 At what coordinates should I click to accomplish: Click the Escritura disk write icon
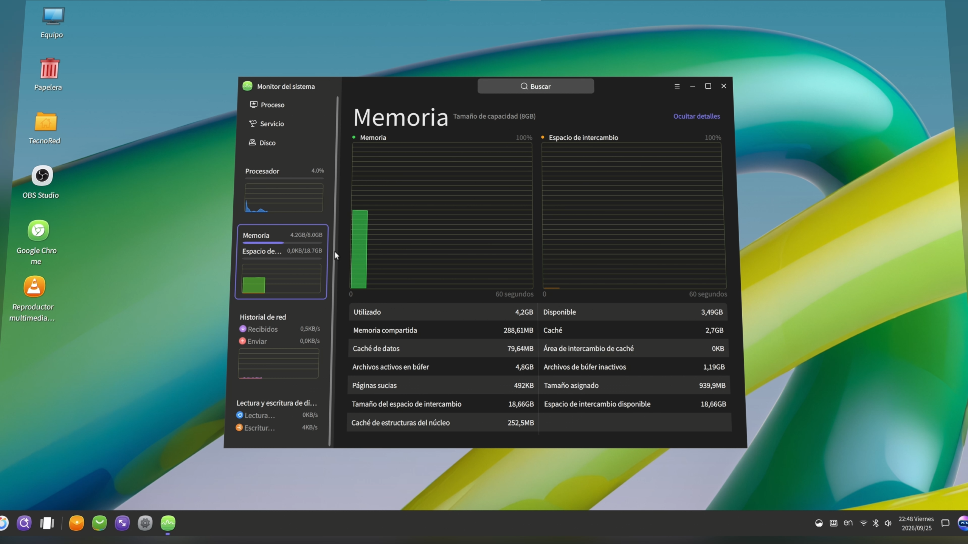point(239,427)
